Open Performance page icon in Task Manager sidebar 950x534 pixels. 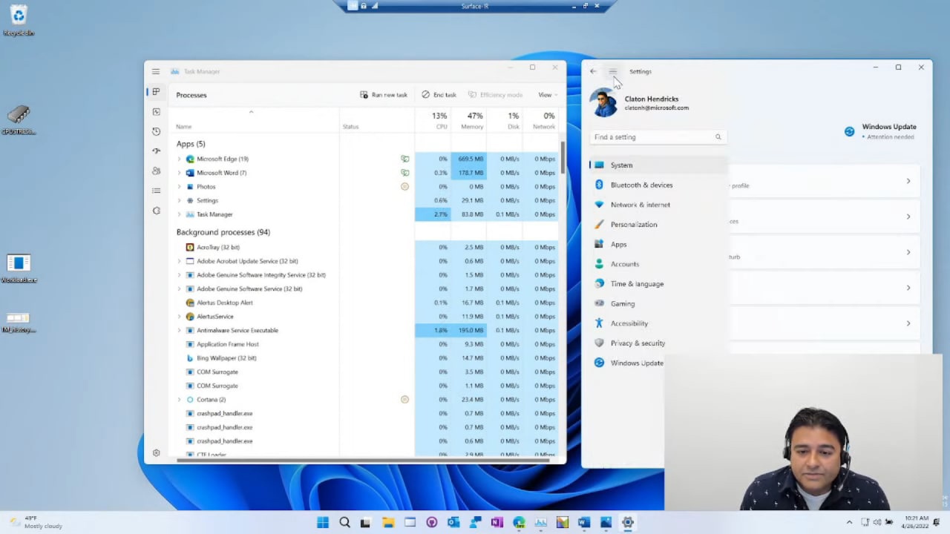coord(156,111)
